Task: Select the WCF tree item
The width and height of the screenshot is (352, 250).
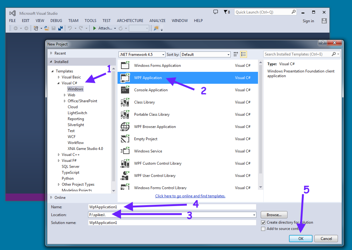Action: [71, 137]
